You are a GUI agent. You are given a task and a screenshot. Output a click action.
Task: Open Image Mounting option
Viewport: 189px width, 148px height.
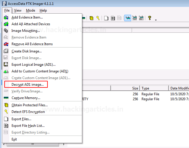pyautogui.click(x=42, y=31)
